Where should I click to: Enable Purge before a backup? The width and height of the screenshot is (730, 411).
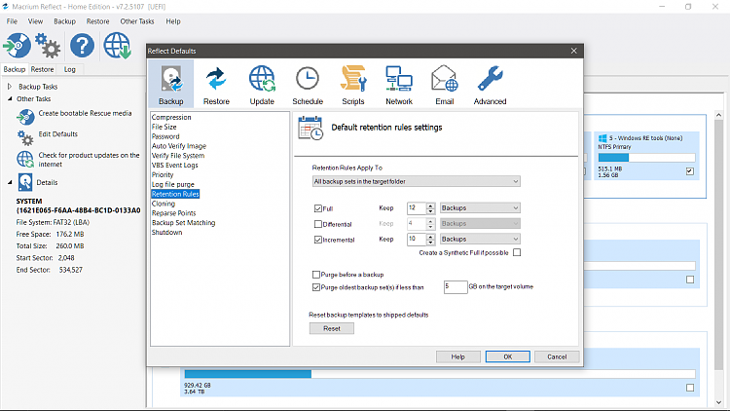click(315, 275)
